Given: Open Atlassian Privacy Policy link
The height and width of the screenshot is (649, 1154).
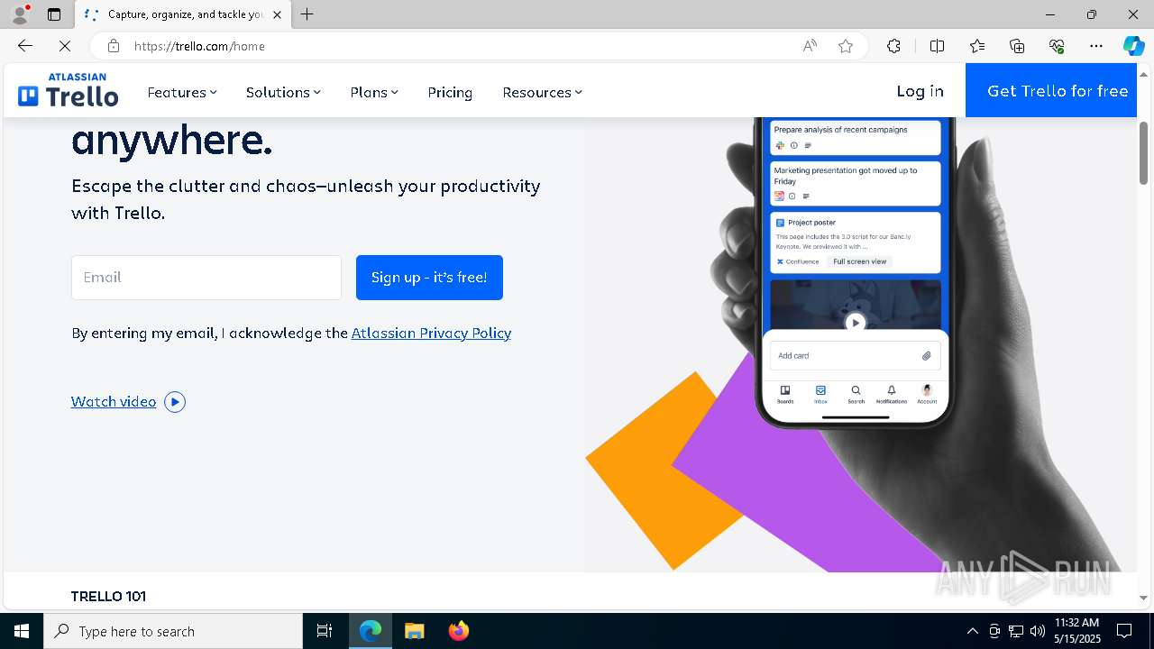Looking at the screenshot, I should (431, 333).
